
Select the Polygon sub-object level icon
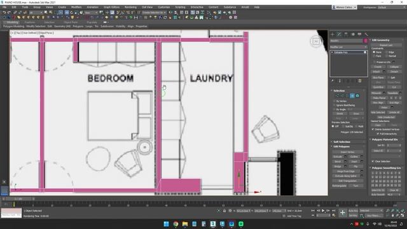point(352,96)
